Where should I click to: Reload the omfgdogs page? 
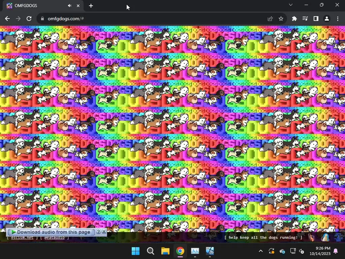29,19
